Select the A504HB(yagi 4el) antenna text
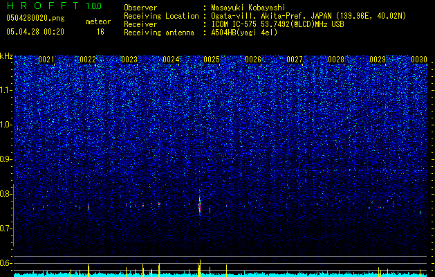435x277 pixels. pos(244,33)
